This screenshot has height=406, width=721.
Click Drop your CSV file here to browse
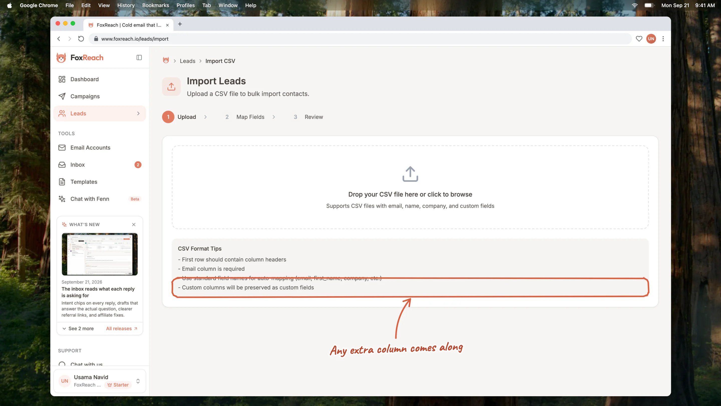coord(410,194)
